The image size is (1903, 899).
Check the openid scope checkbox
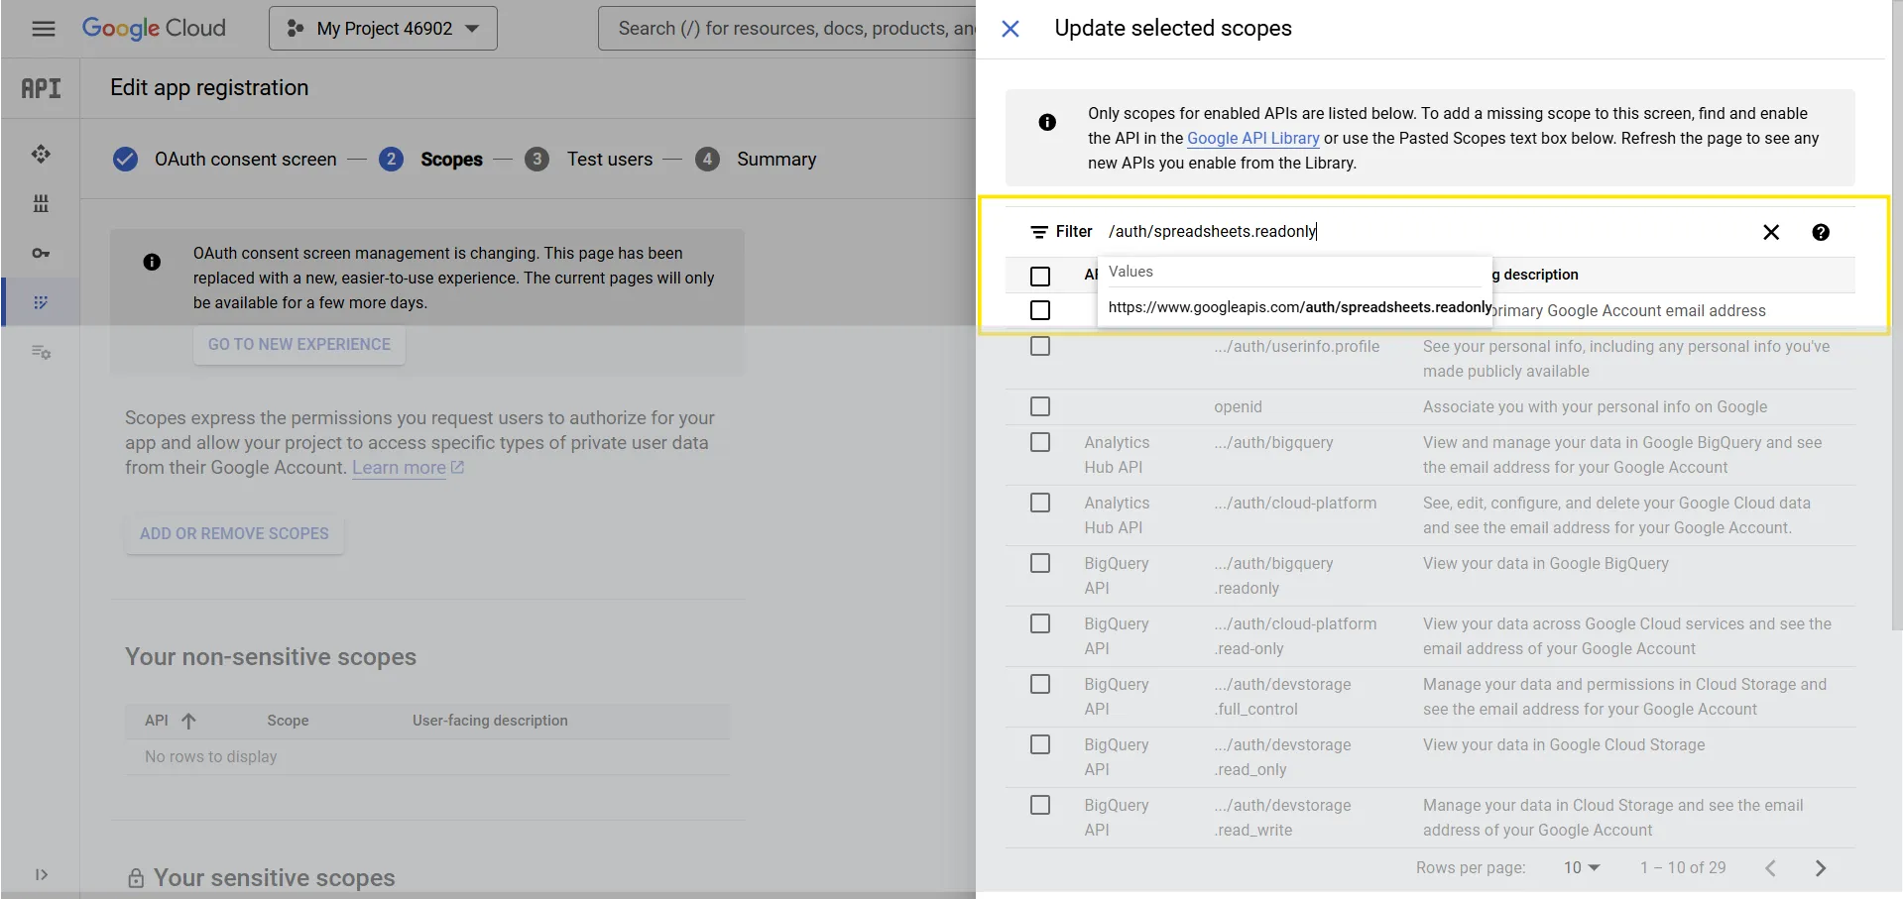click(x=1040, y=406)
